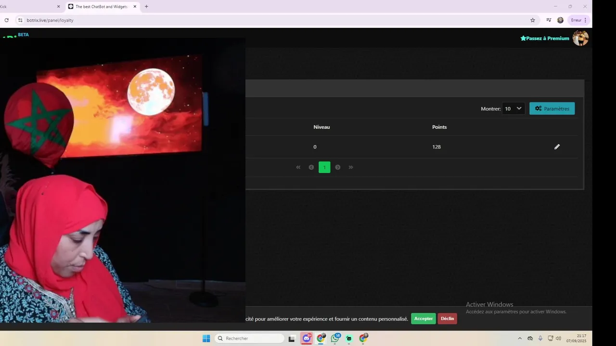Open a new browser tab
Viewport: 616px width, 346px height.
[x=146, y=7]
